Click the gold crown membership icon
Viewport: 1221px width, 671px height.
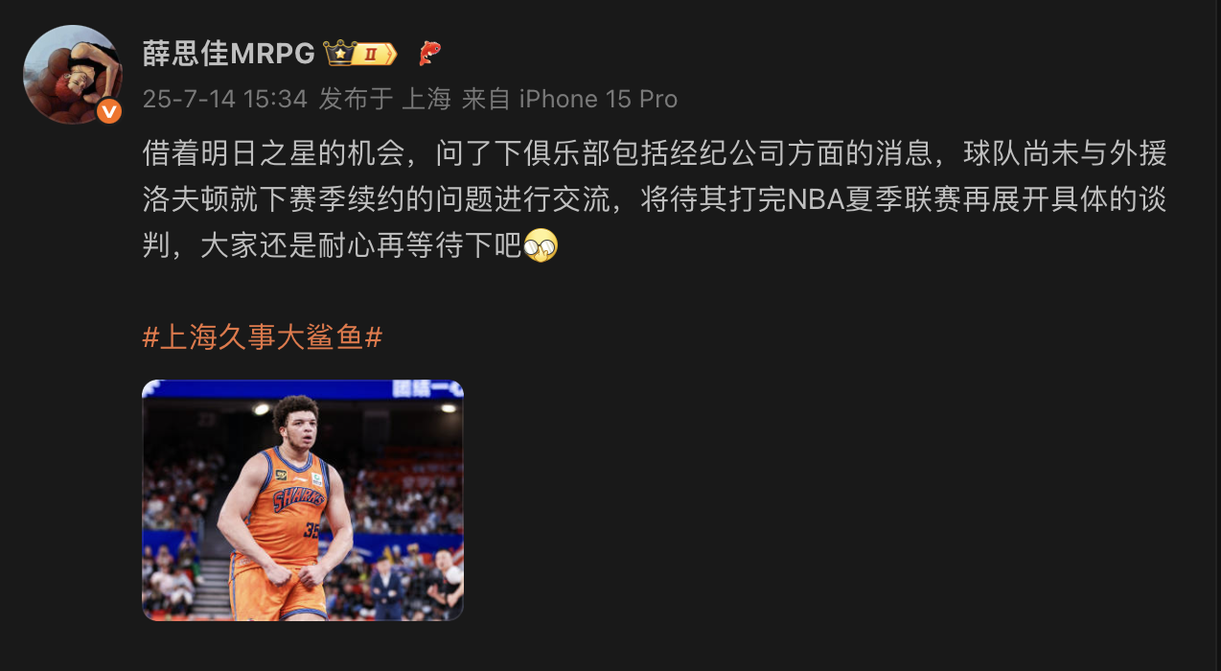[340, 54]
